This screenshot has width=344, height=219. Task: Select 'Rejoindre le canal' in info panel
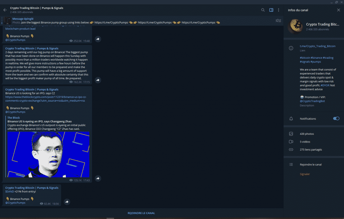[310, 164]
